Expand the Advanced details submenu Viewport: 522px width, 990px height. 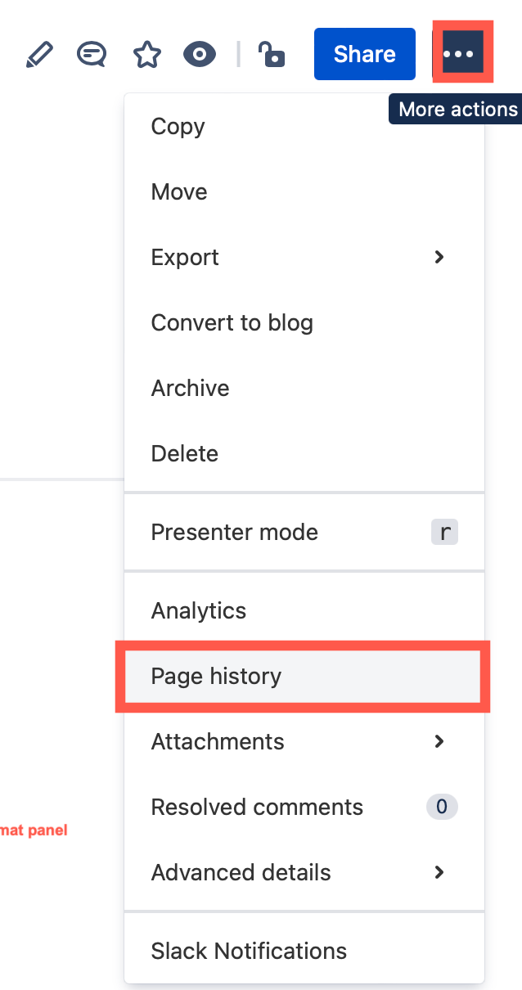[439, 872]
